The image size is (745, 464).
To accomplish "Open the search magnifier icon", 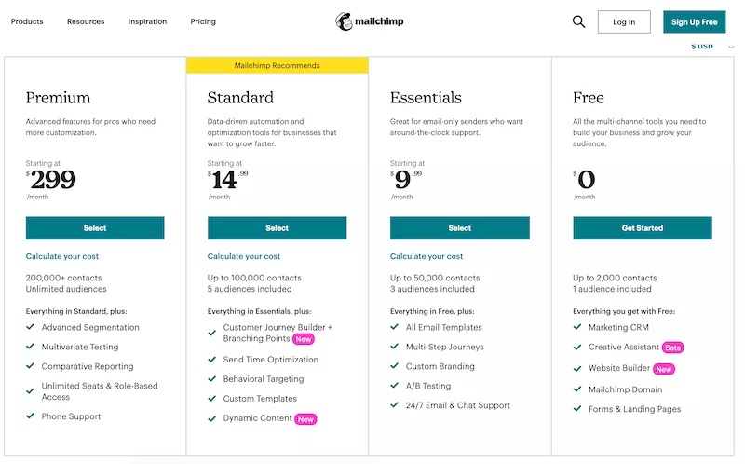I will click(578, 21).
